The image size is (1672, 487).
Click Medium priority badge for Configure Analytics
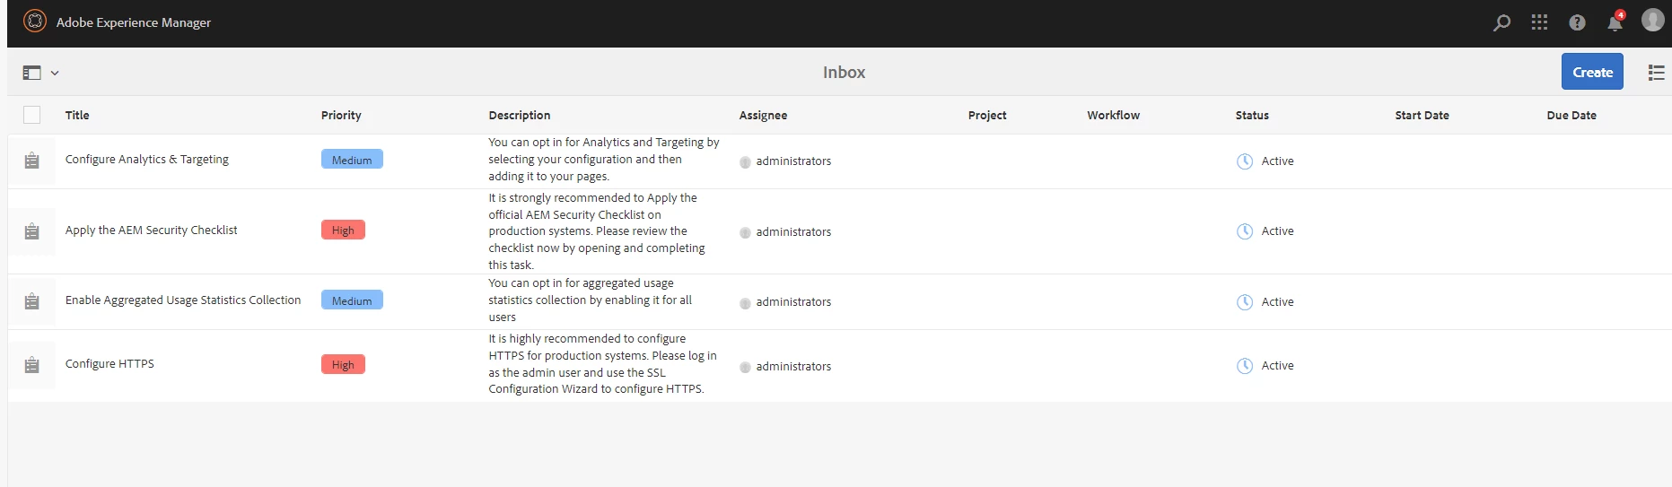(352, 159)
